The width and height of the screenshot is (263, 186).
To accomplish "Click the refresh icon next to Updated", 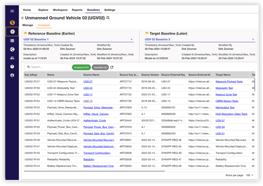I will click(x=112, y=67).
